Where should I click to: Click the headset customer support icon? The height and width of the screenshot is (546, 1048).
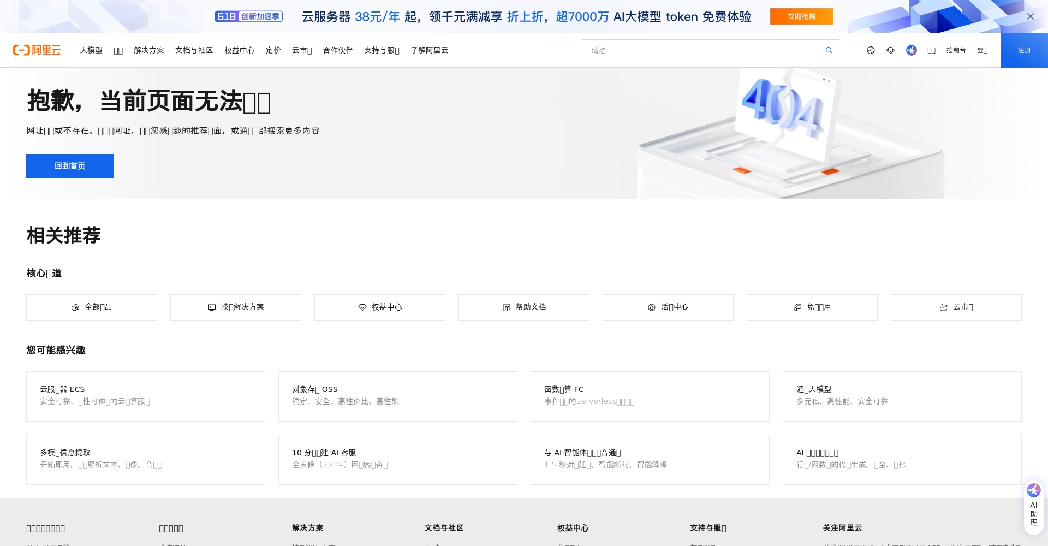(890, 50)
